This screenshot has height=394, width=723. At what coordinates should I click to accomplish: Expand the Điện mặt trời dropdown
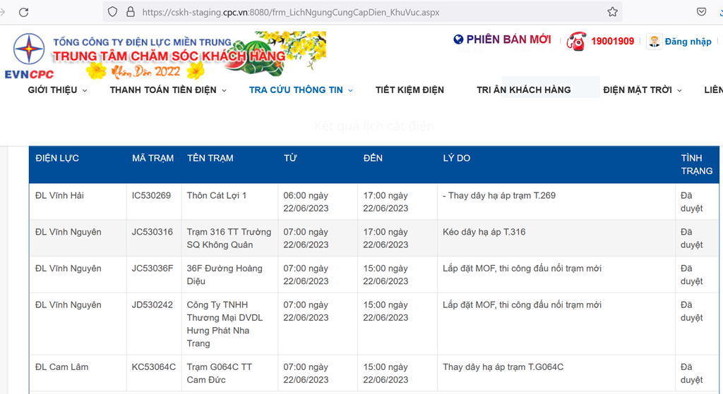pos(643,90)
